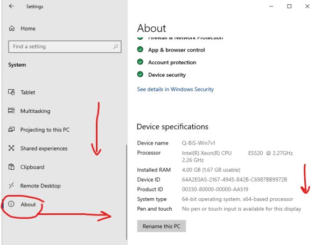Click the Device ID value 64A2E0A5-2167

pyautogui.click(x=234, y=179)
